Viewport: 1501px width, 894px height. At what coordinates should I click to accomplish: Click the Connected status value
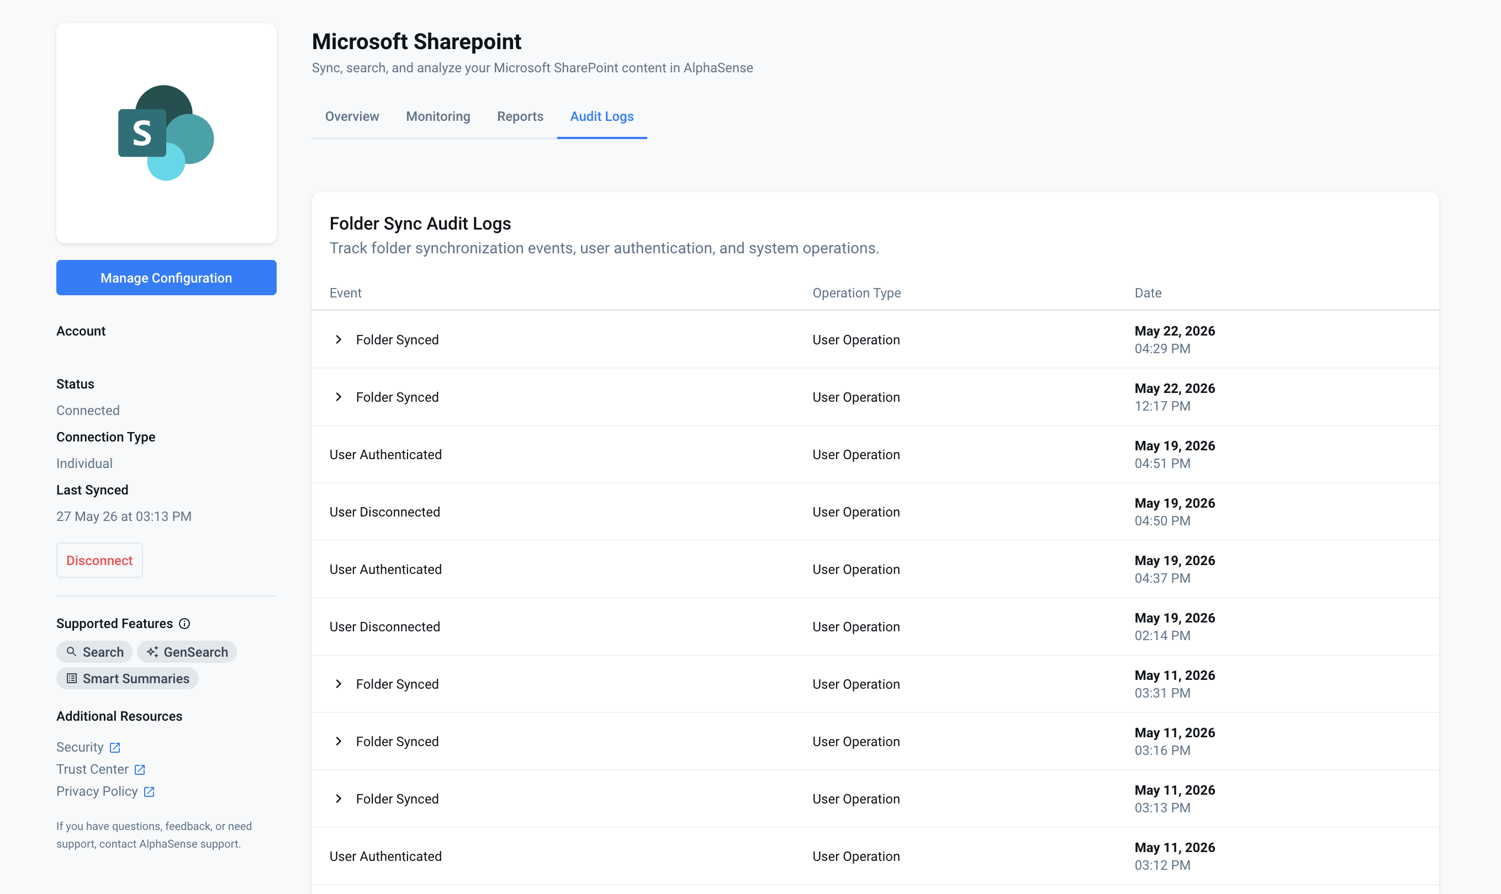tap(88, 410)
